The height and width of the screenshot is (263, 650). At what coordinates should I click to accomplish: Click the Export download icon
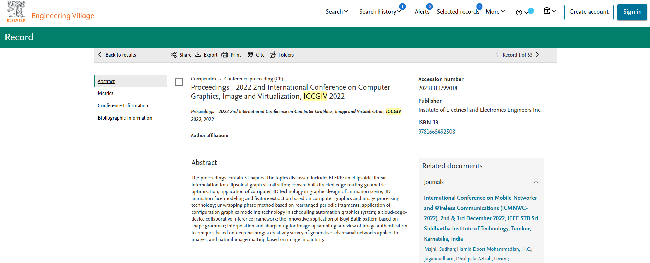point(198,55)
